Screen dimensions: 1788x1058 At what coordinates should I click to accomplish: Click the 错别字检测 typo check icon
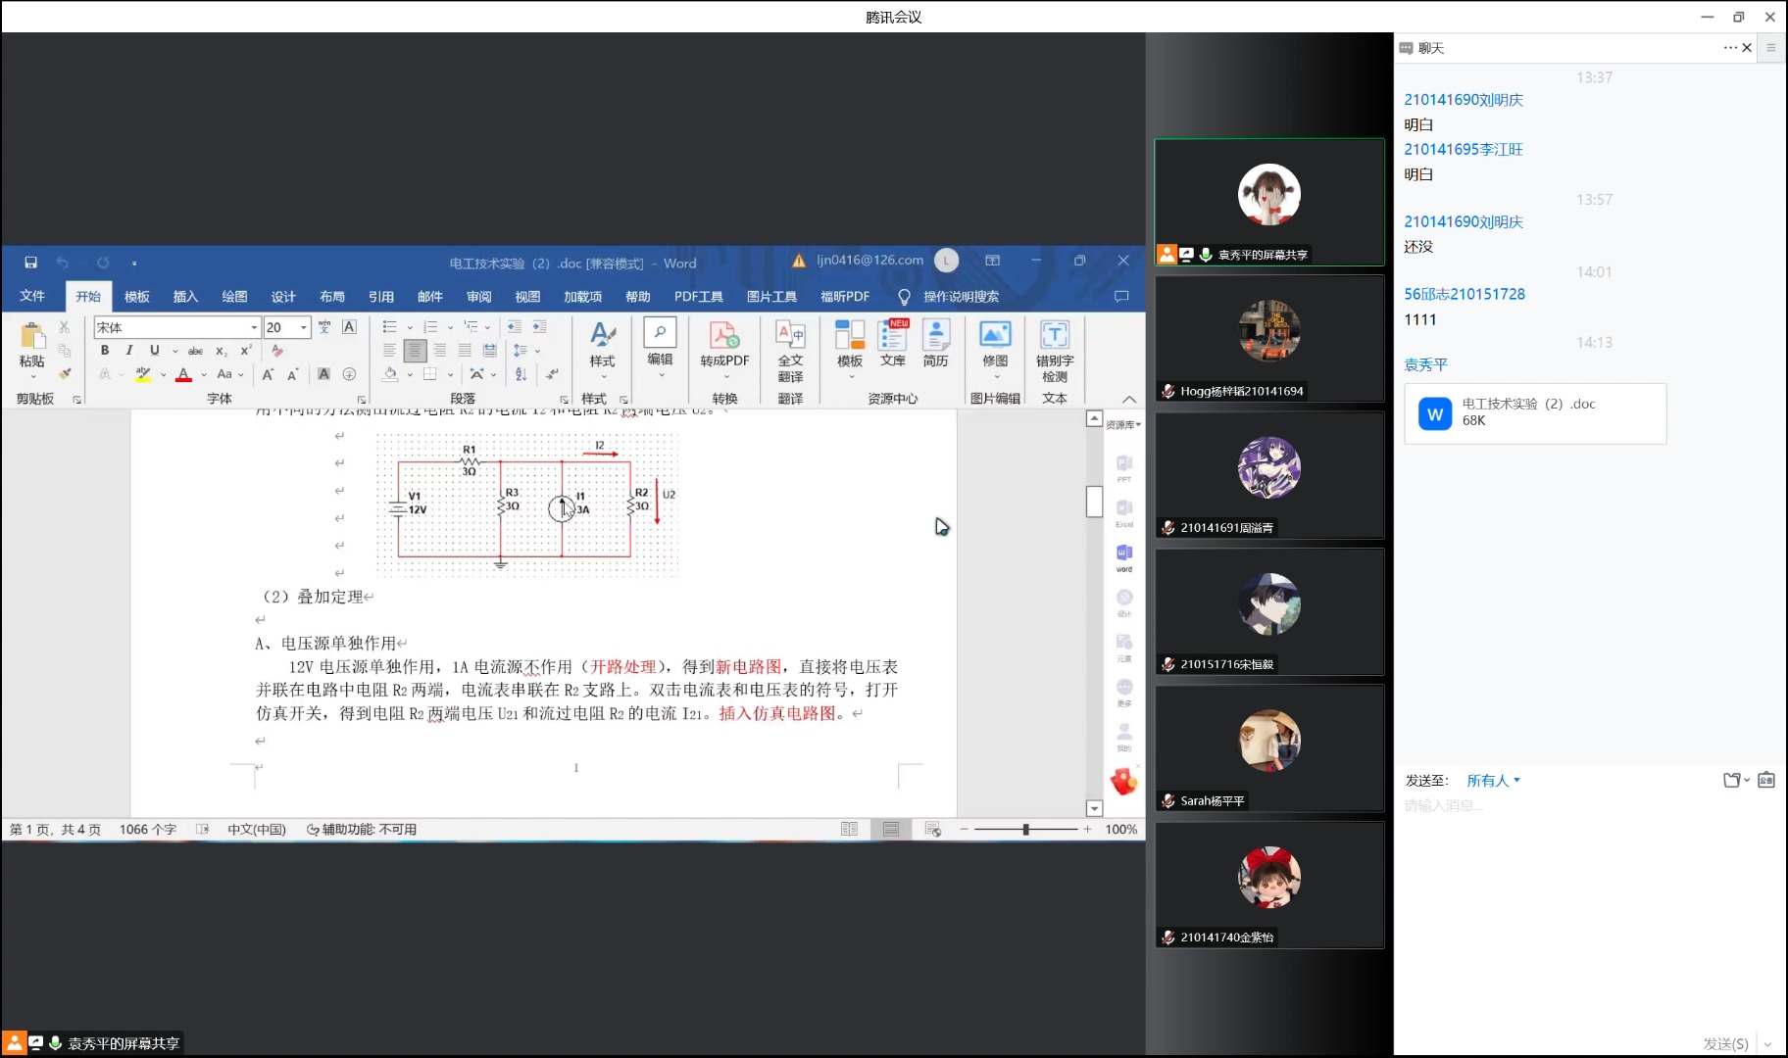pyautogui.click(x=1055, y=334)
